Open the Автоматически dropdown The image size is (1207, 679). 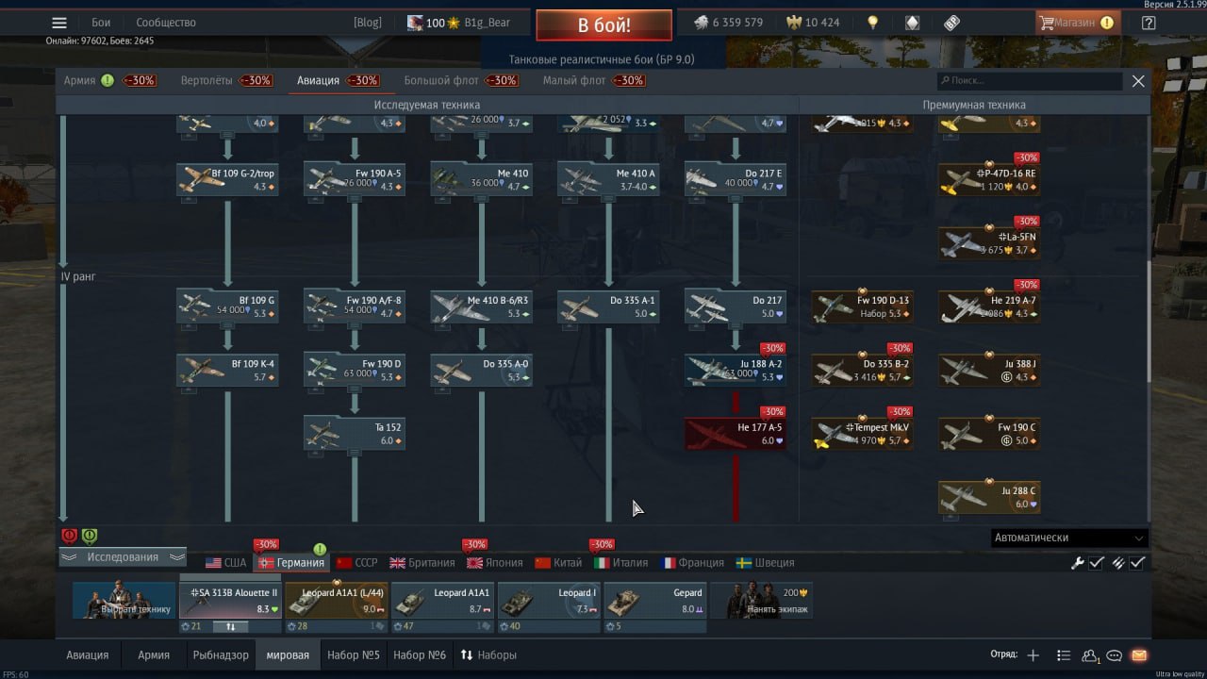click(x=1069, y=538)
